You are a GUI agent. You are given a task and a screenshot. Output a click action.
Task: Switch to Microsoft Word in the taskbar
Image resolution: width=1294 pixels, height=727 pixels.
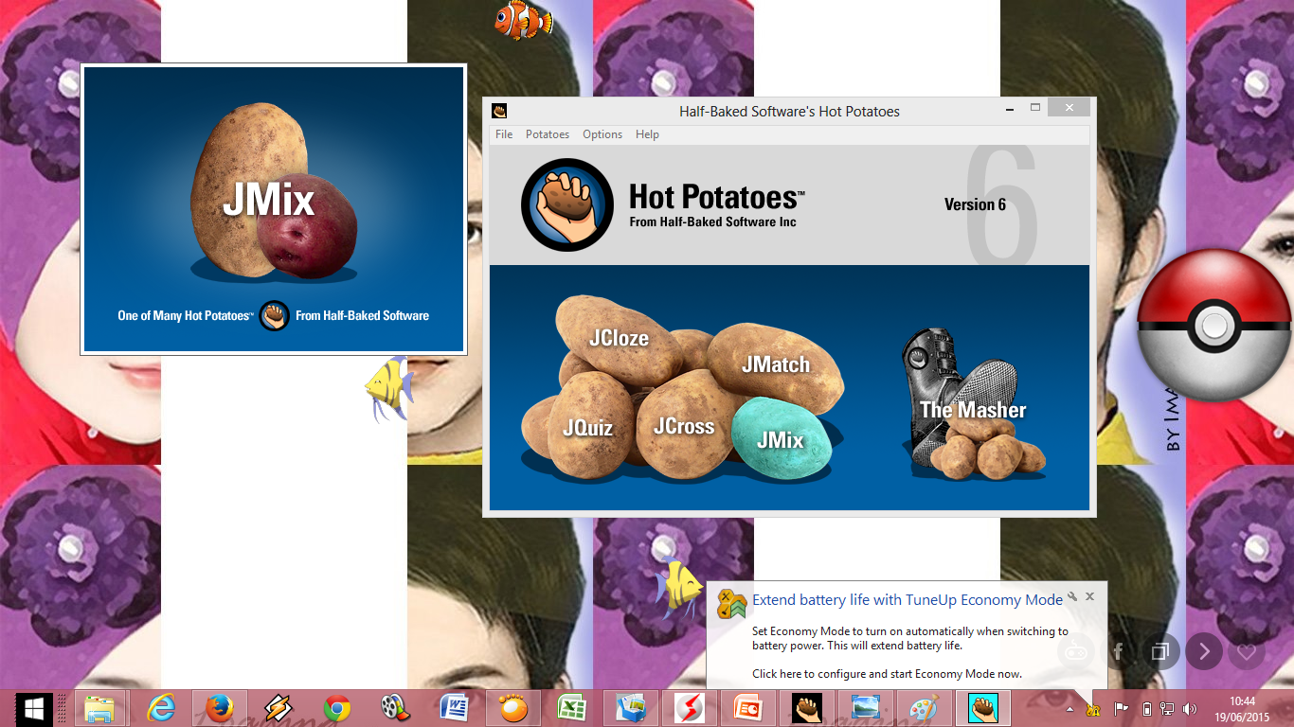[455, 708]
